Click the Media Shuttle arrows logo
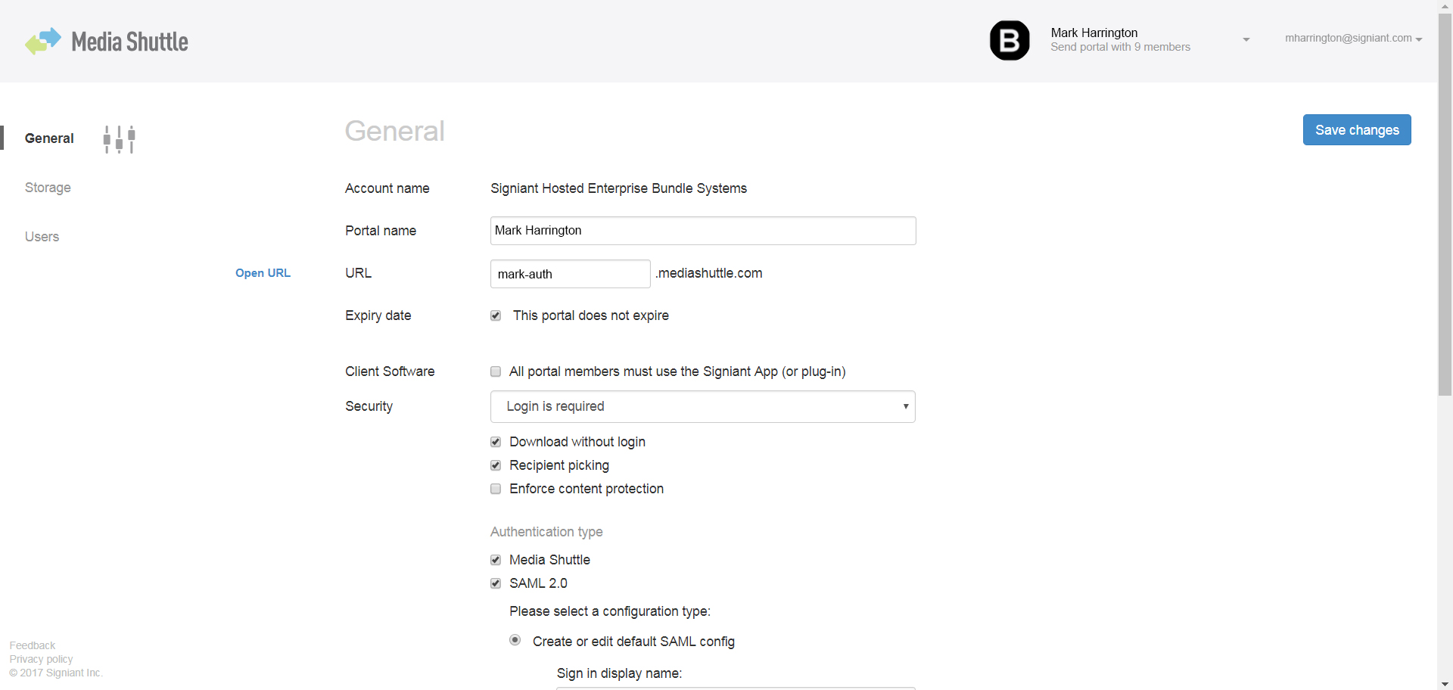 42,41
